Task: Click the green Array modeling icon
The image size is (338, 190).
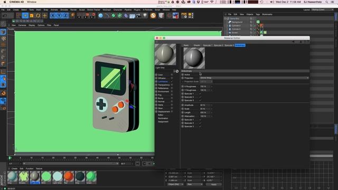Action: [120, 15]
